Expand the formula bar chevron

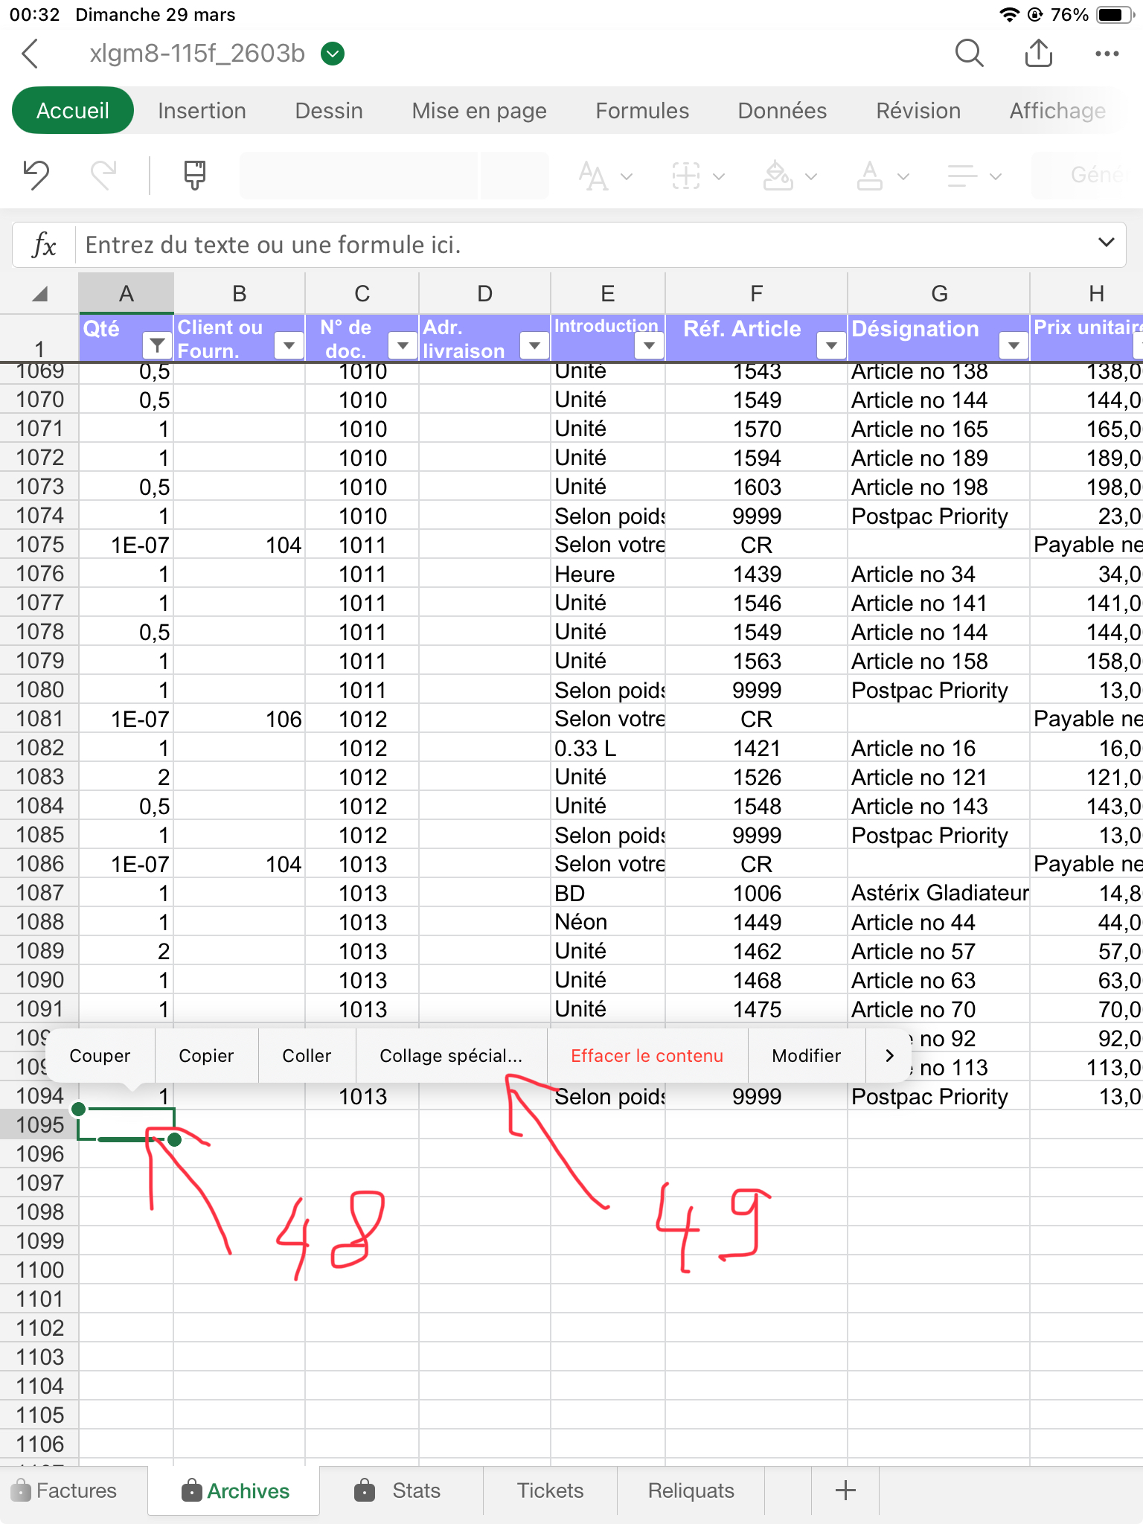1106,243
